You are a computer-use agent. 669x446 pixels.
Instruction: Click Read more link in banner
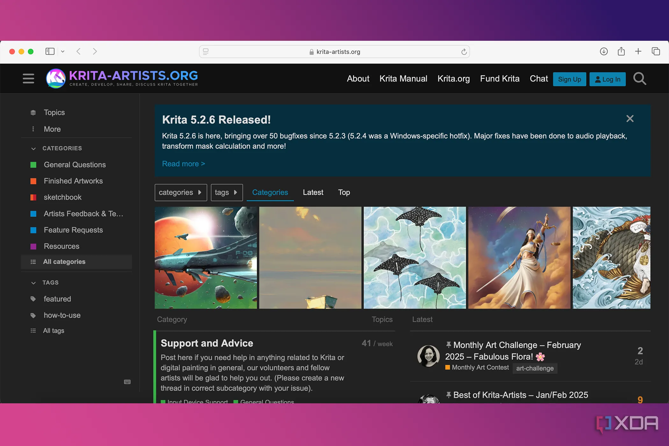183,164
